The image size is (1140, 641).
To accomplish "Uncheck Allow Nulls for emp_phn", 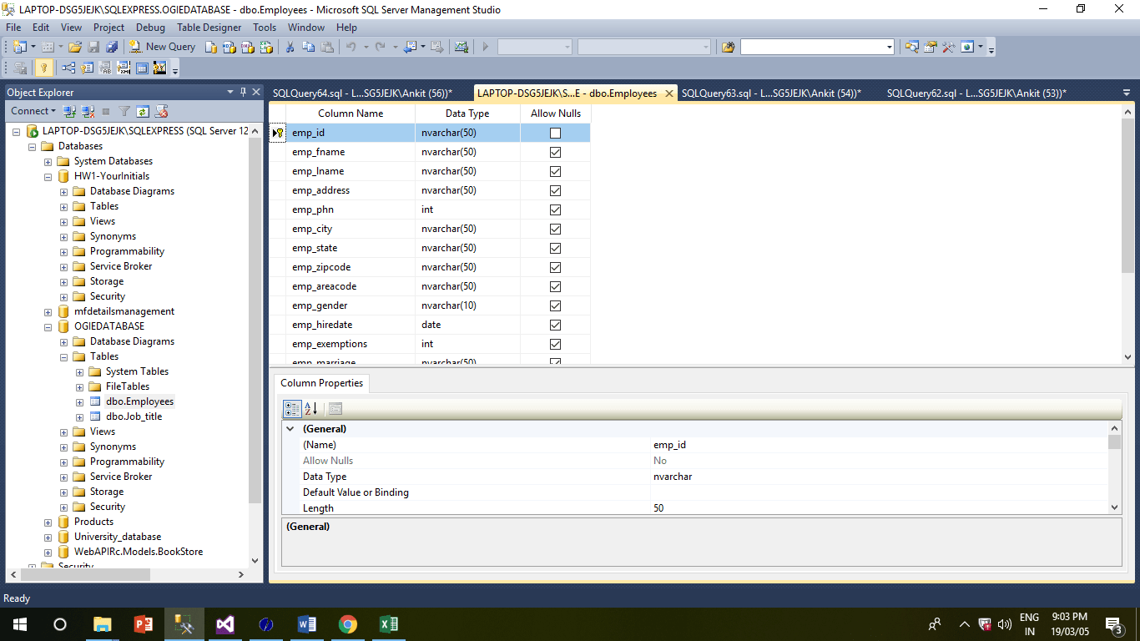I will [x=555, y=209].
